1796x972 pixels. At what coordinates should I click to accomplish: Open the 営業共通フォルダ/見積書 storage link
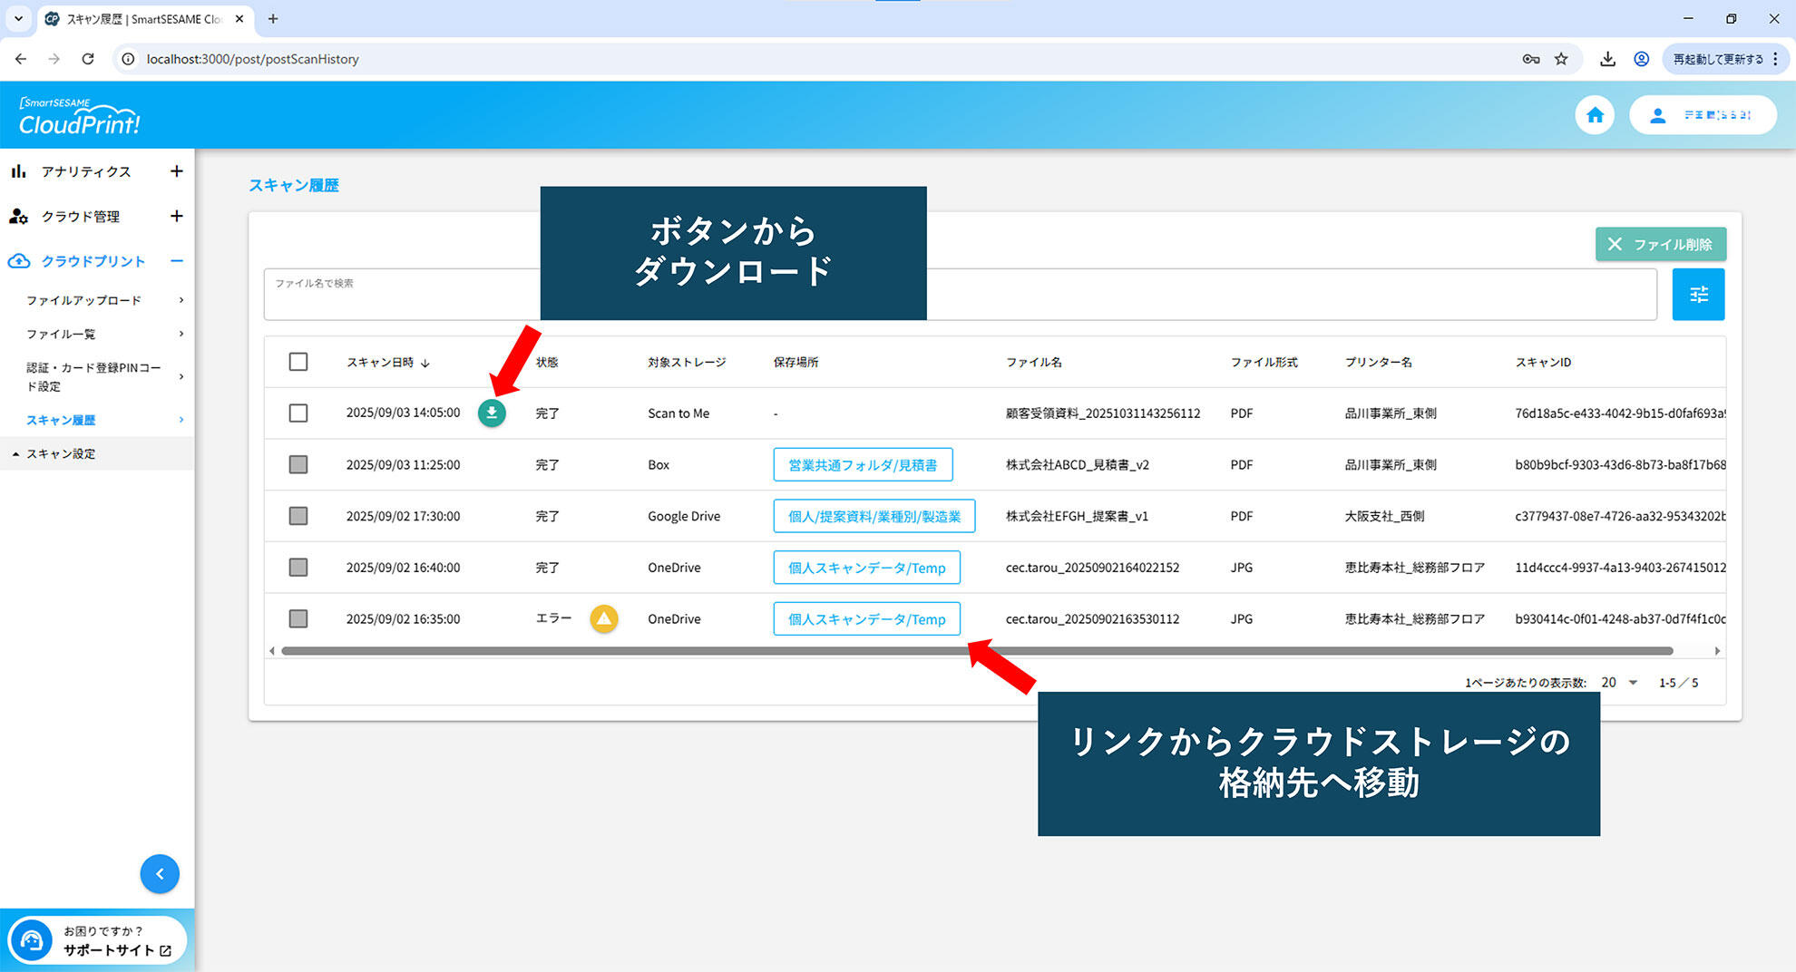(863, 465)
